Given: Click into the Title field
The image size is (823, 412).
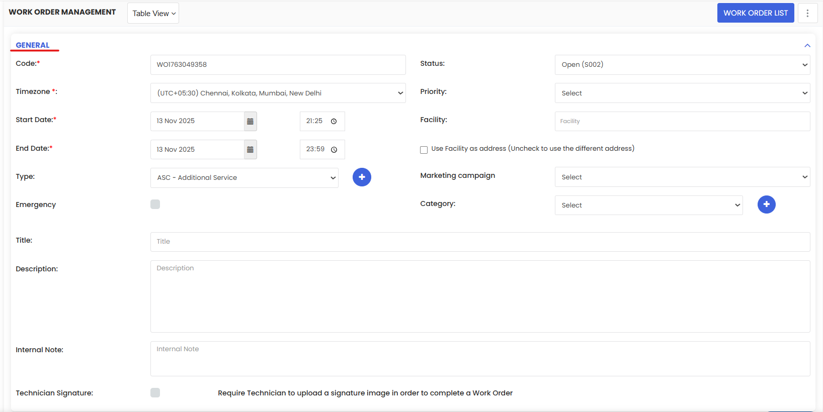Looking at the screenshot, I should point(480,242).
